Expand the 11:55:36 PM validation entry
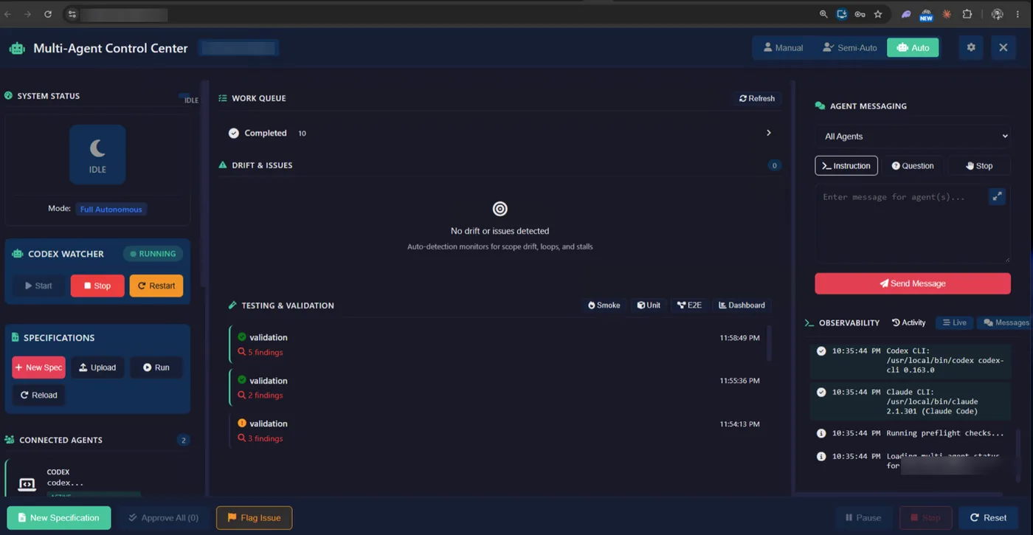1033x535 pixels. pyautogui.click(x=496, y=387)
